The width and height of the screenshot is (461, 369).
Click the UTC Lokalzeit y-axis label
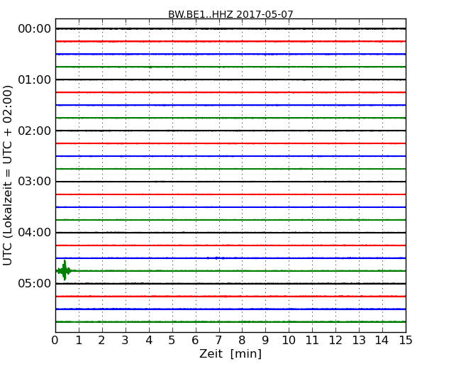(8, 175)
